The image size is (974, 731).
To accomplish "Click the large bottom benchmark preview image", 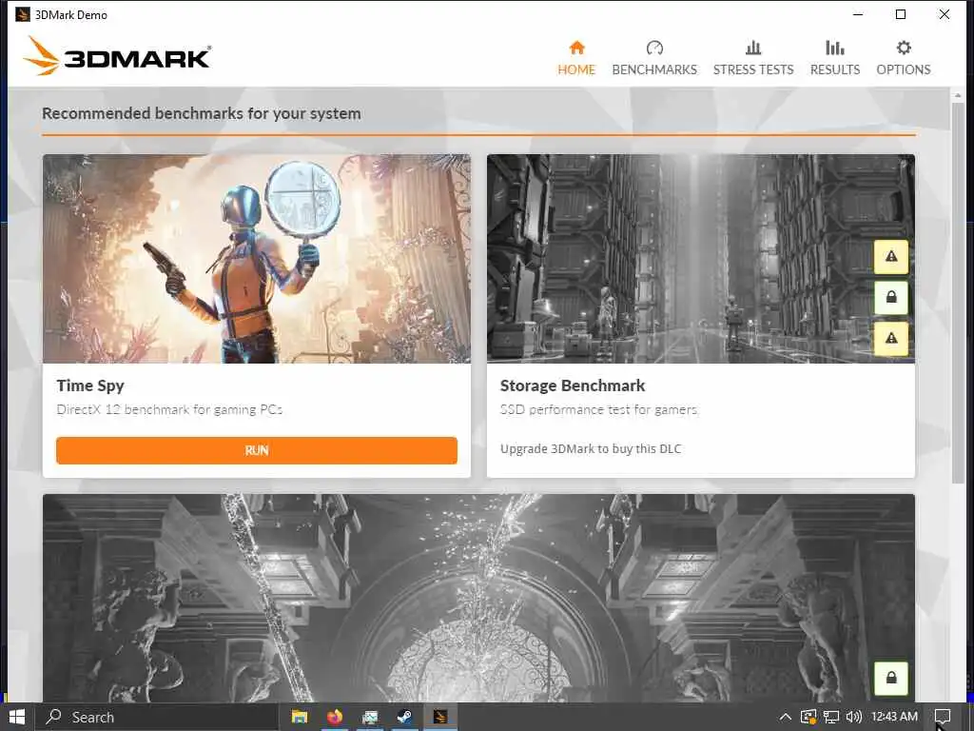I will [x=479, y=598].
